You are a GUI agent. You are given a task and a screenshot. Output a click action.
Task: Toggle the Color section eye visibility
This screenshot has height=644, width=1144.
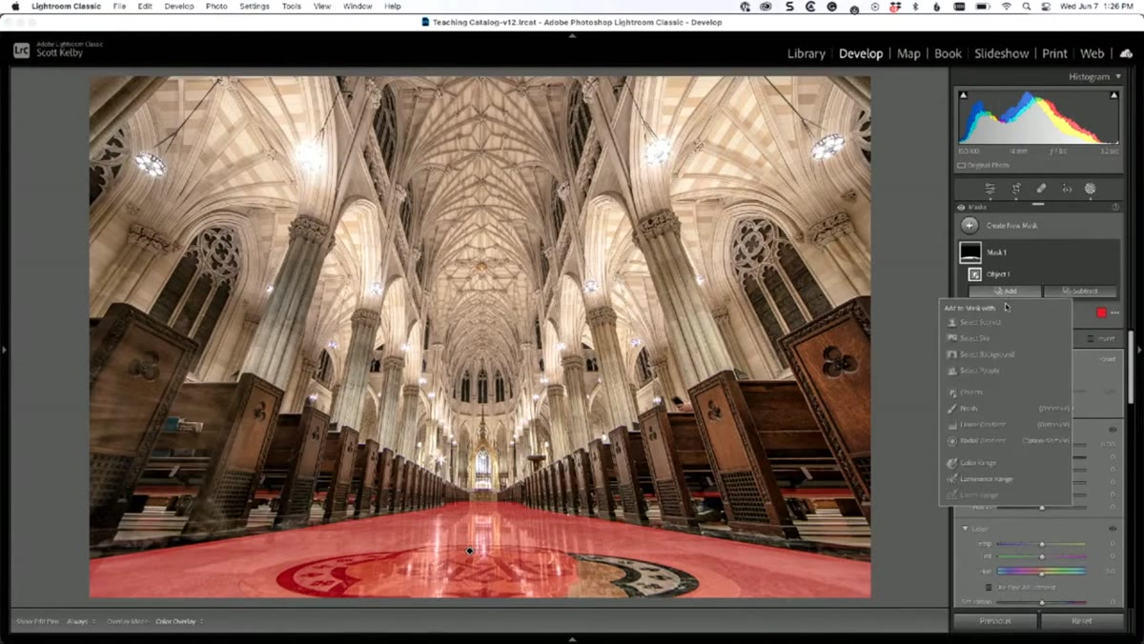(1113, 529)
